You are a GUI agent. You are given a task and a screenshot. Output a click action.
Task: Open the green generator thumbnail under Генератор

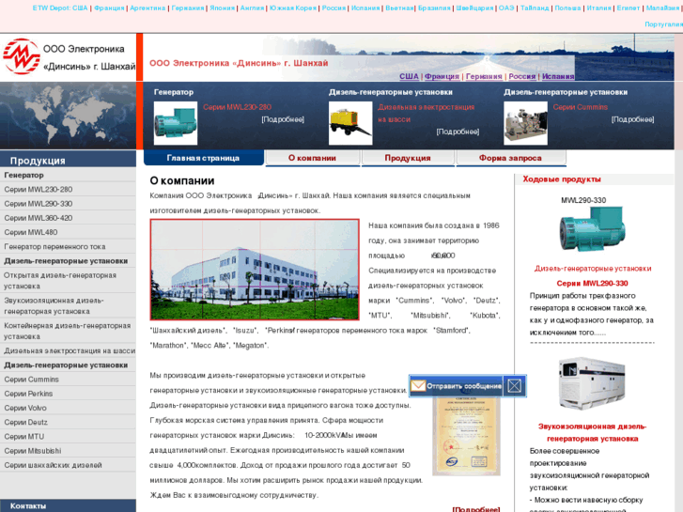[176, 123]
